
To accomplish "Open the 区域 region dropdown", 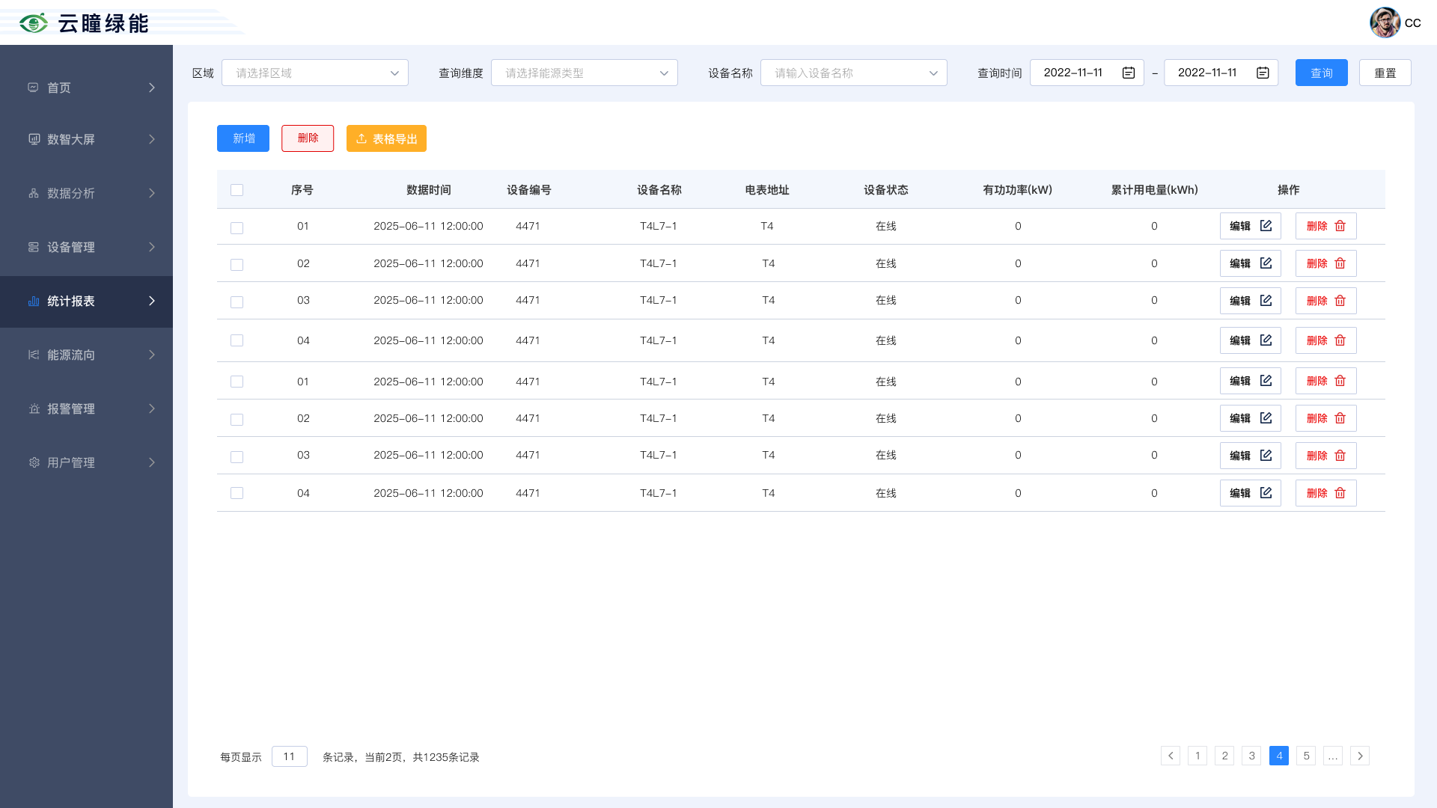I will (315, 73).
